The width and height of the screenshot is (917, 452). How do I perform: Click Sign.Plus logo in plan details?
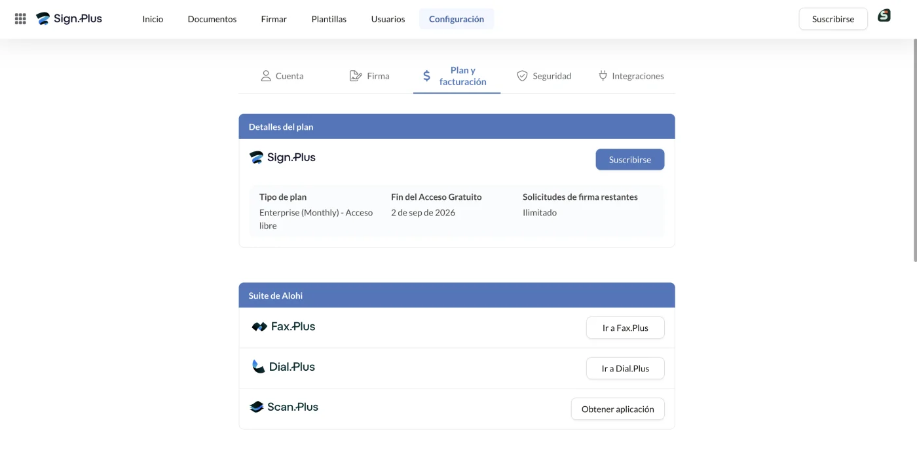coord(282,157)
